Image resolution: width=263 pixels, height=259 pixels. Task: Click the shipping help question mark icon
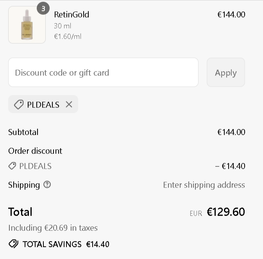click(47, 185)
